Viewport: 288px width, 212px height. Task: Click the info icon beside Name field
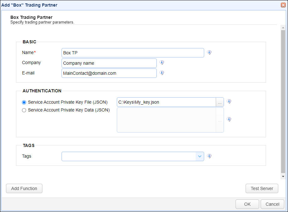point(209,52)
